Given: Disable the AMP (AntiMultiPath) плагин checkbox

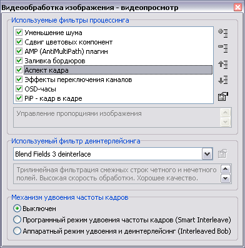Looking at the screenshot, I should 19,51.
